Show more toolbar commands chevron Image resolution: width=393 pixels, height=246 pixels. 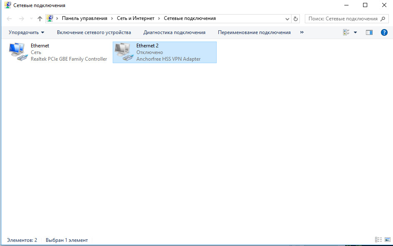click(302, 32)
